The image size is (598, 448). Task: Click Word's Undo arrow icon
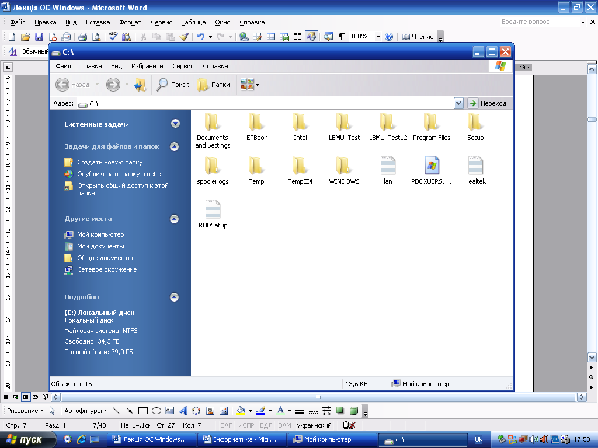coord(201,37)
